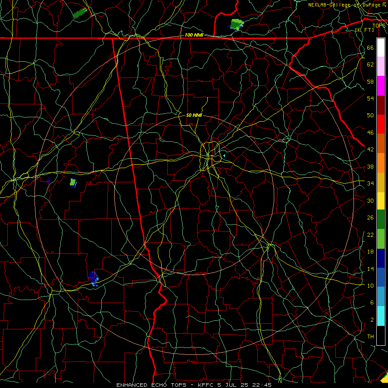This screenshot has height=388, width=388.
Task: Click the dark green echo in upper-left corner
Action: click(x=80, y=13)
